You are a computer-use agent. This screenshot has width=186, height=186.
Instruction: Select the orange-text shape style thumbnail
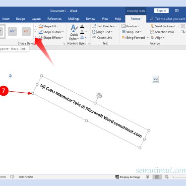point(26,31)
